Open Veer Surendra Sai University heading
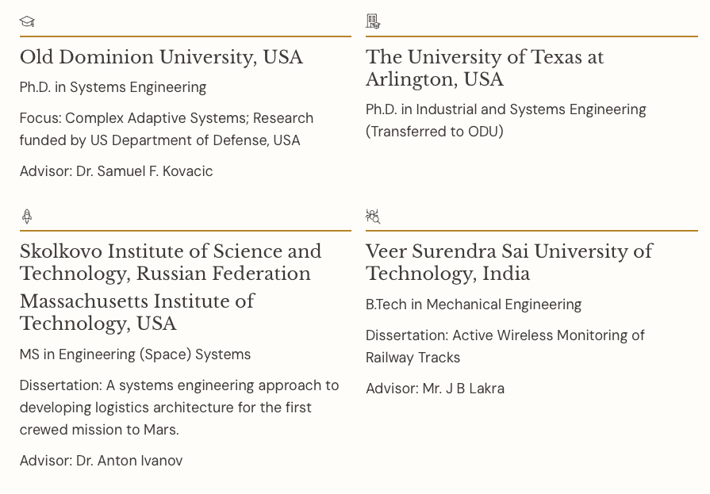The height and width of the screenshot is (494, 710). pyautogui.click(x=509, y=262)
